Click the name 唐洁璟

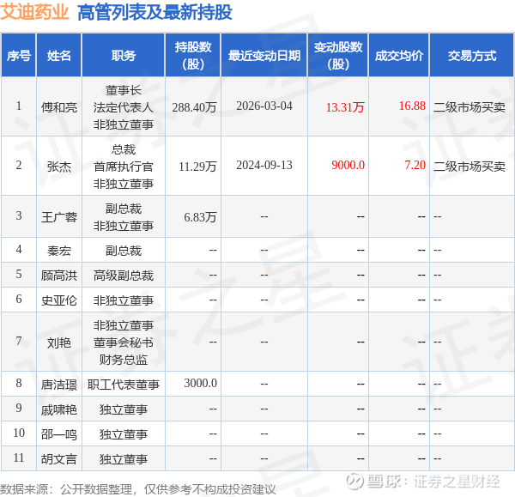59,385
